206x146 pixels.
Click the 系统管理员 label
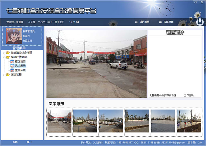pos(29,31)
